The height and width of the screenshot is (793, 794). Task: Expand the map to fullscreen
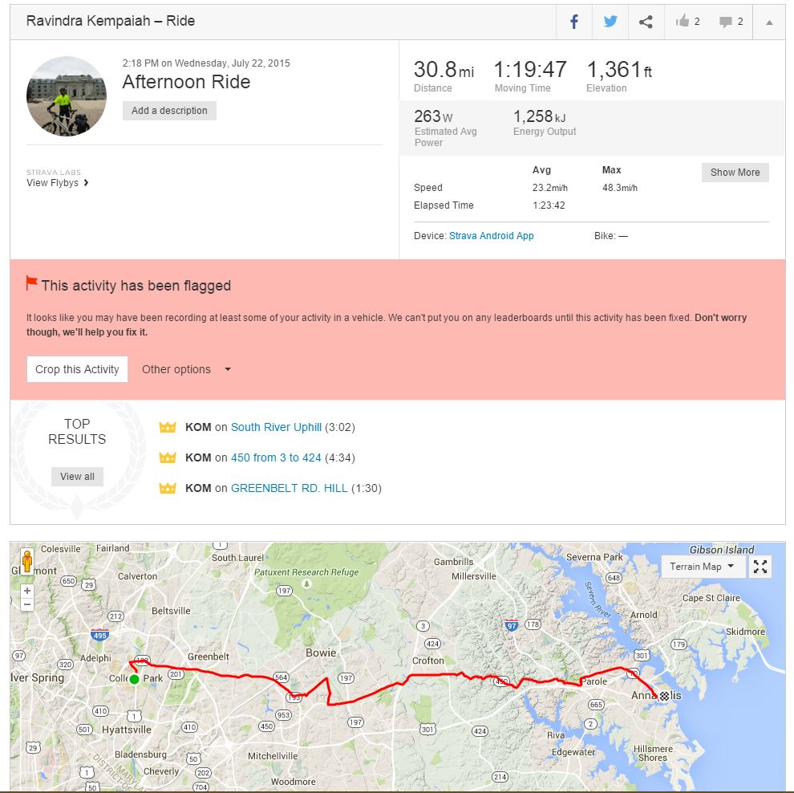(760, 567)
